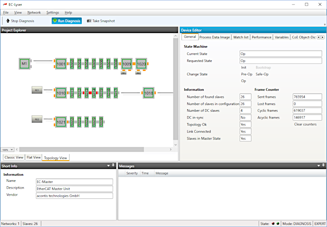
Task: Take a snapshot using the toolbar icon
Action: click(89, 21)
